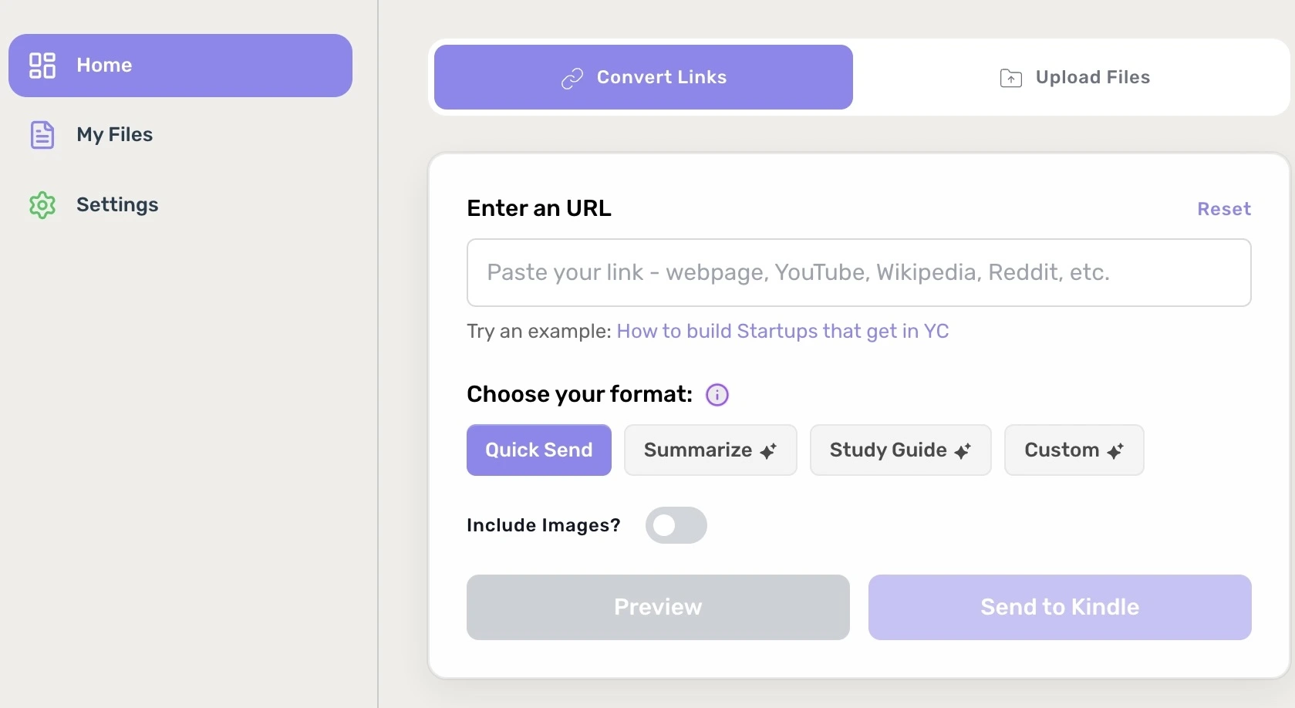Screen dimensions: 1295x708
Task: Click the My Files document icon
Action: point(42,135)
